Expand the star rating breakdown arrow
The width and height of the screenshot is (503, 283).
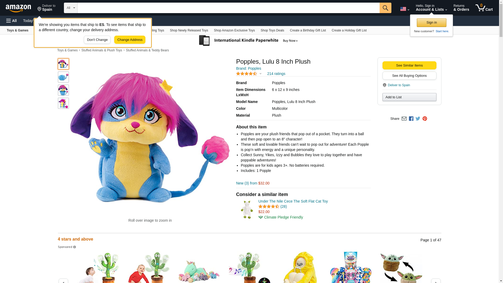pos(260,74)
